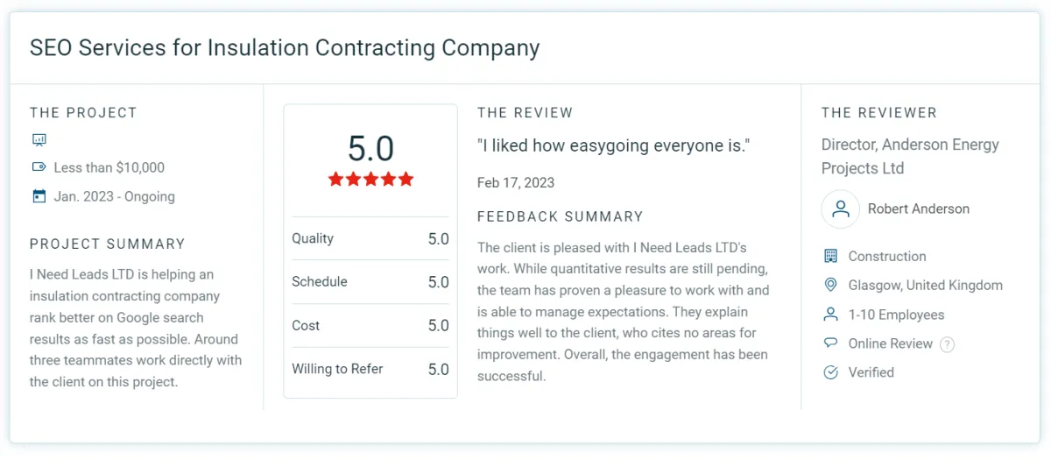This screenshot has height=460, width=1051.
Task: Click the overall 5.0 score
Action: (x=370, y=148)
